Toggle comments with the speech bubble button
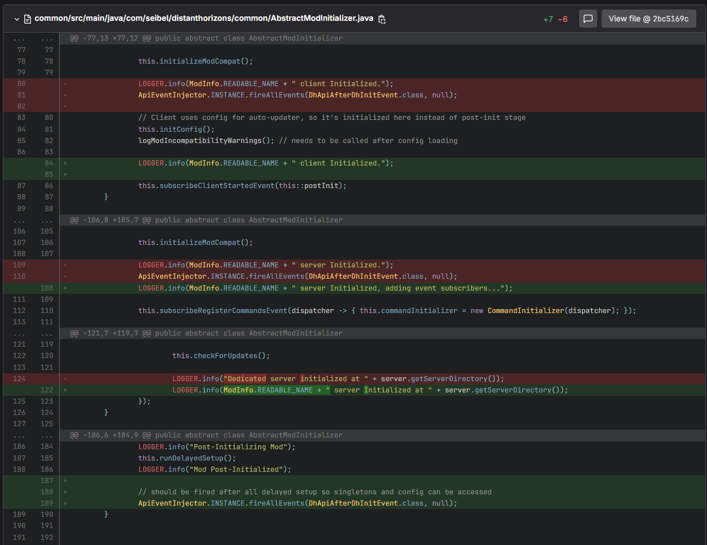This screenshot has width=707, height=545. point(588,19)
